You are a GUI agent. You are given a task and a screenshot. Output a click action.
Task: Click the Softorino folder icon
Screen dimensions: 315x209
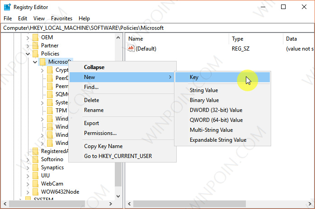pos(35,159)
